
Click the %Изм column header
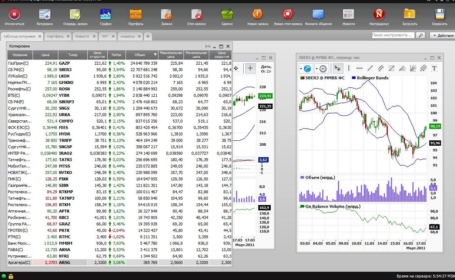coord(116,55)
